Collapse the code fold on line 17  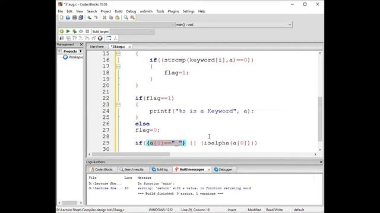(118, 66)
